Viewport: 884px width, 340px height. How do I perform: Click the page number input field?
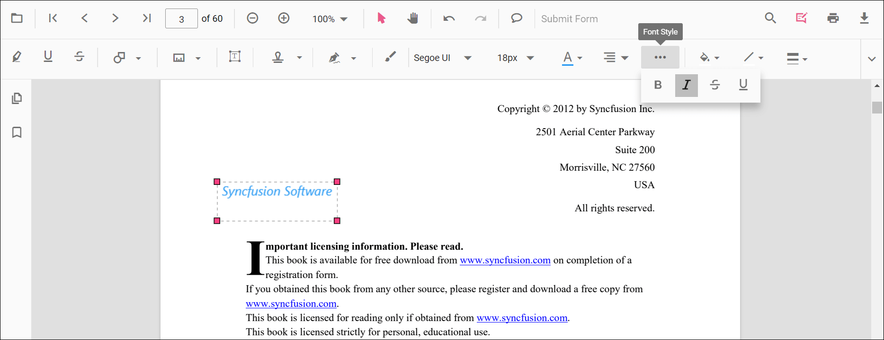click(x=181, y=19)
